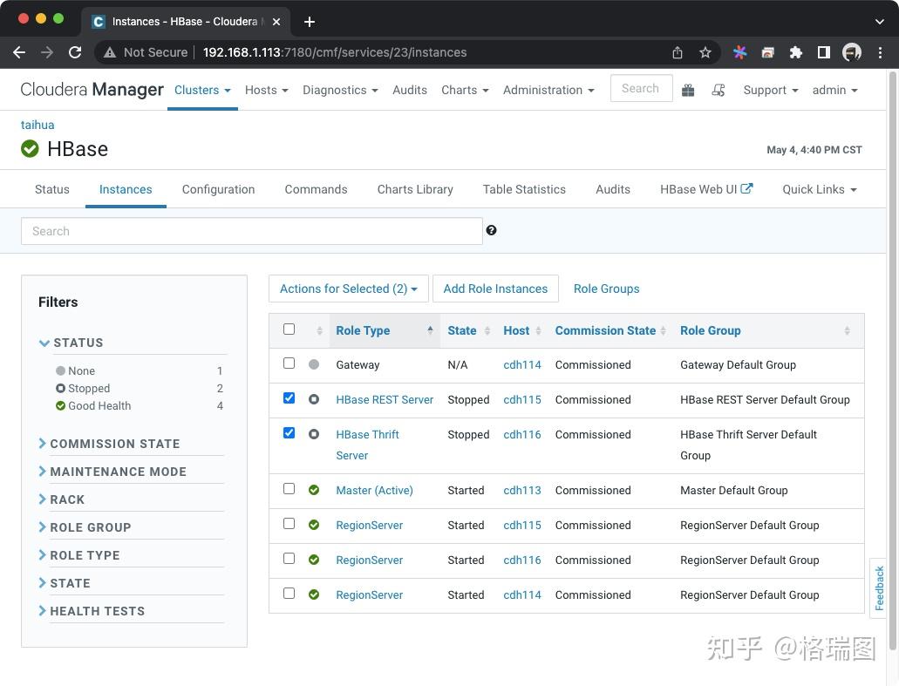
Task: Open the Table Statistics tab
Action: pos(524,189)
